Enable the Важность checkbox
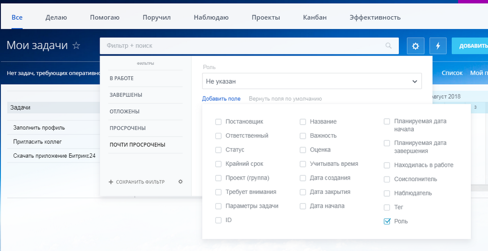Image resolution: width=488 pixels, height=251 pixels. (303, 136)
